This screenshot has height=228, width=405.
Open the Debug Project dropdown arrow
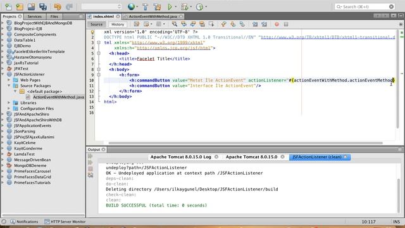(190, 7)
